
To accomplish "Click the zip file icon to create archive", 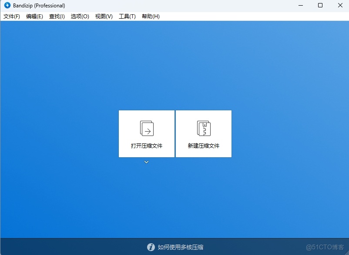I will tap(203, 128).
